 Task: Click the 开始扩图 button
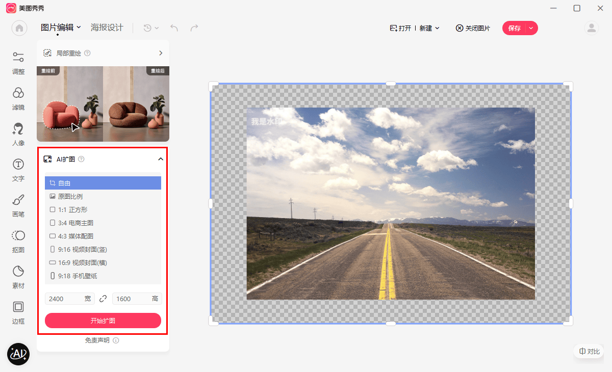[103, 321]
